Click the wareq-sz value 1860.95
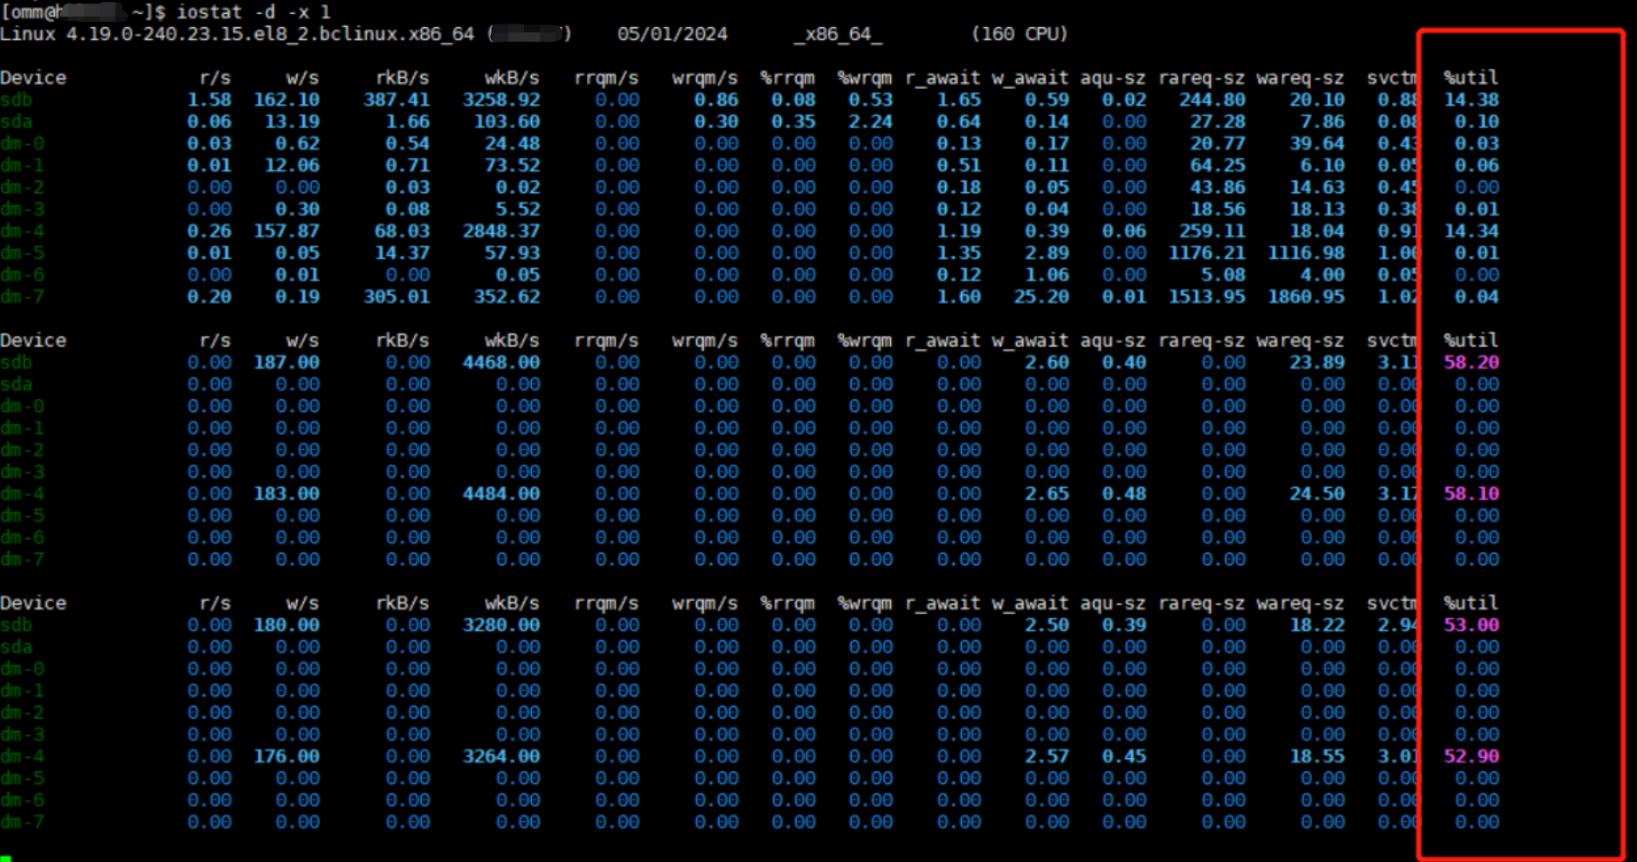The height and width of the screenshot is (862, 1637). 1306,296
